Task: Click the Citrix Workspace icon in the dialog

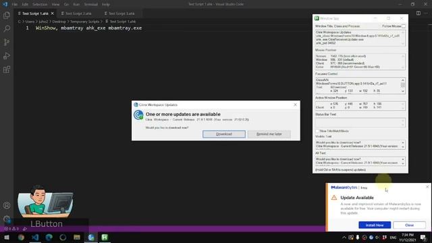Action: (138, 115)
